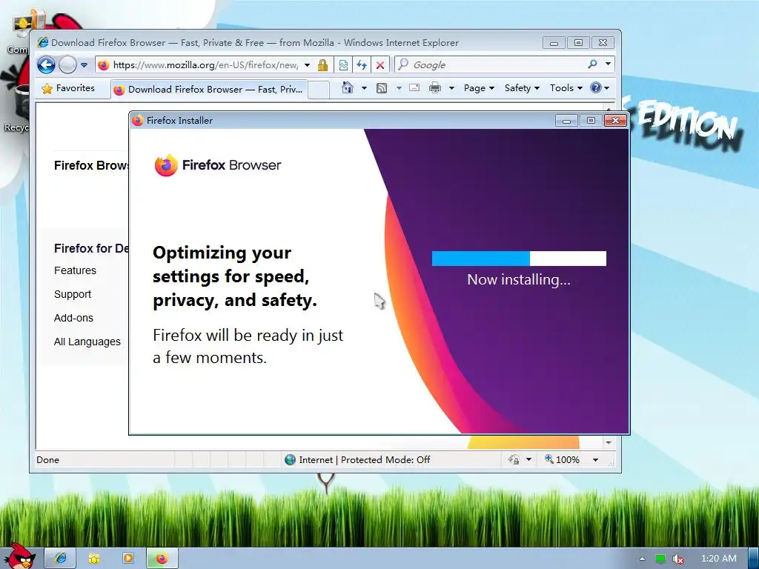This screenshot has height=569, width=759.
Task: Select the Download Firefox Browser tab
Action: coord(209,90)
